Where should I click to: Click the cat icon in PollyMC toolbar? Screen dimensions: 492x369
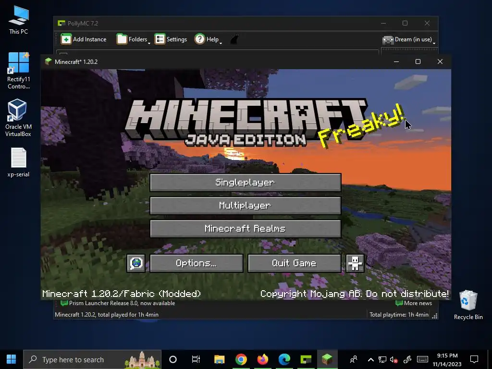coord(234,39)
